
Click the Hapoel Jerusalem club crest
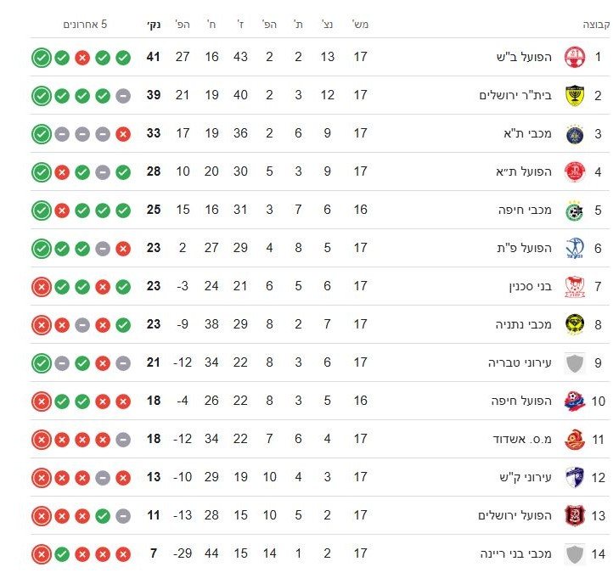pos(575,515)
